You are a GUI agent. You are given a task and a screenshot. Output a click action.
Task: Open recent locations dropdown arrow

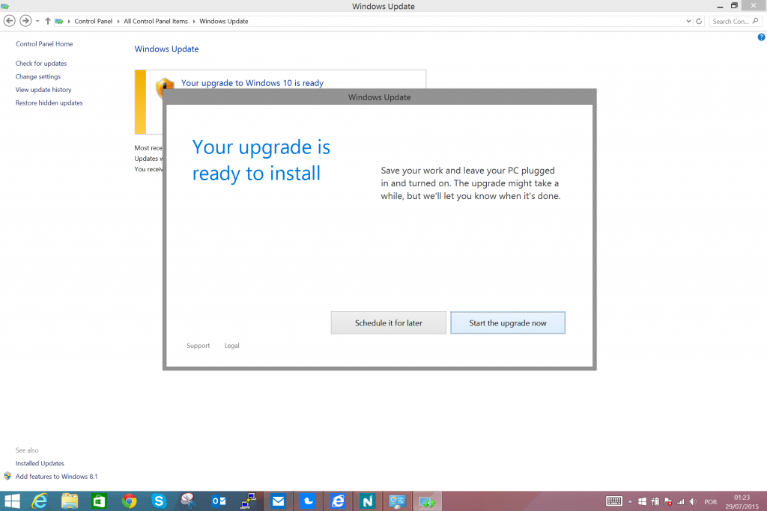[37, 22]
